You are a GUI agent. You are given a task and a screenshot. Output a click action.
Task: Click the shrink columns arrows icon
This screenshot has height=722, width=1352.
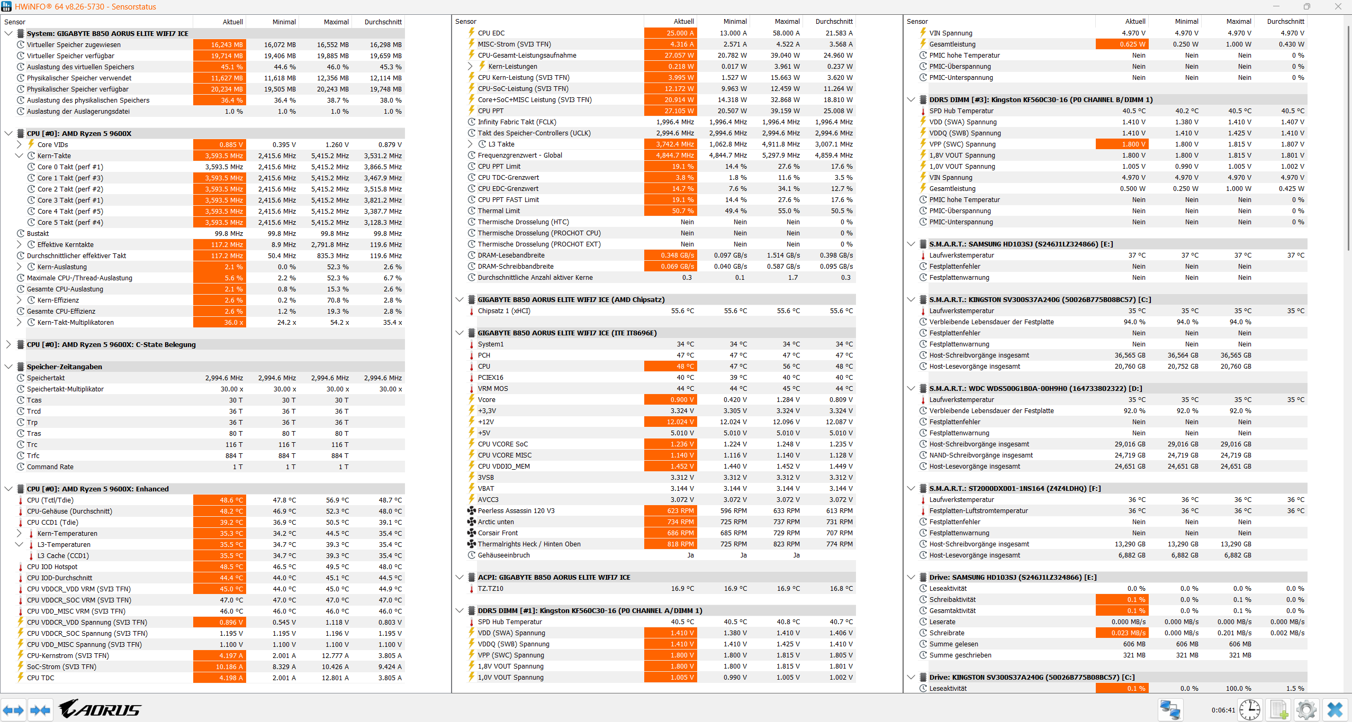pos(40,710)
